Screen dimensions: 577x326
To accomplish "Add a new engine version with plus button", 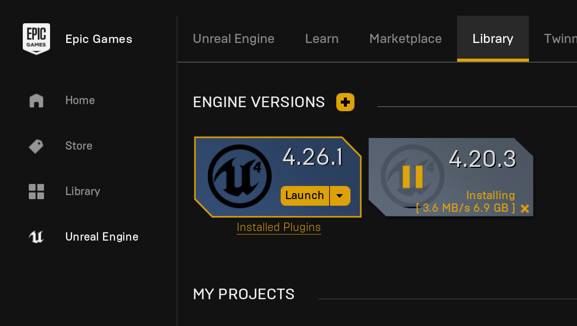I will click(345, 102).
